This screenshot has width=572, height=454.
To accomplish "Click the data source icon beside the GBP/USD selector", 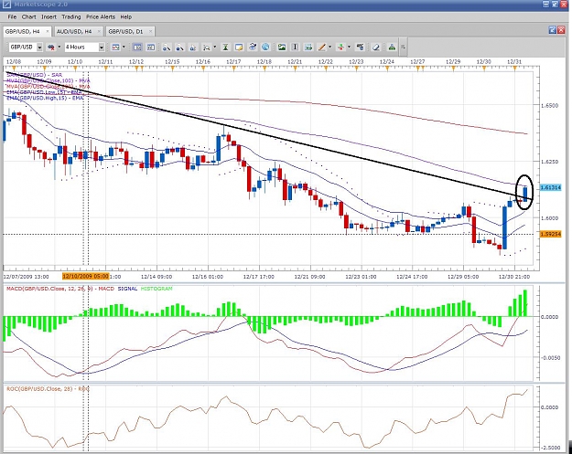I will pyautogui.click(x=51, y=48).
